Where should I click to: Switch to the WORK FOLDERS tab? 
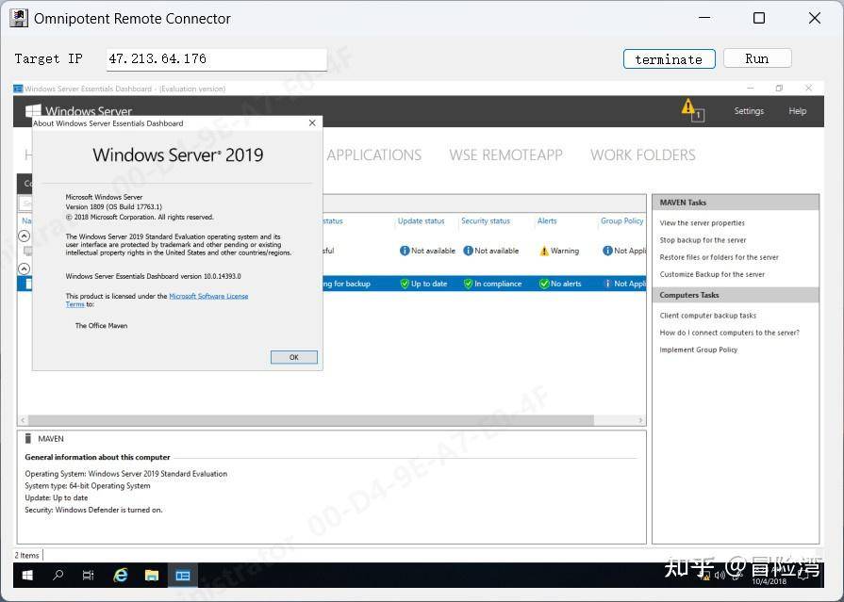643,155
